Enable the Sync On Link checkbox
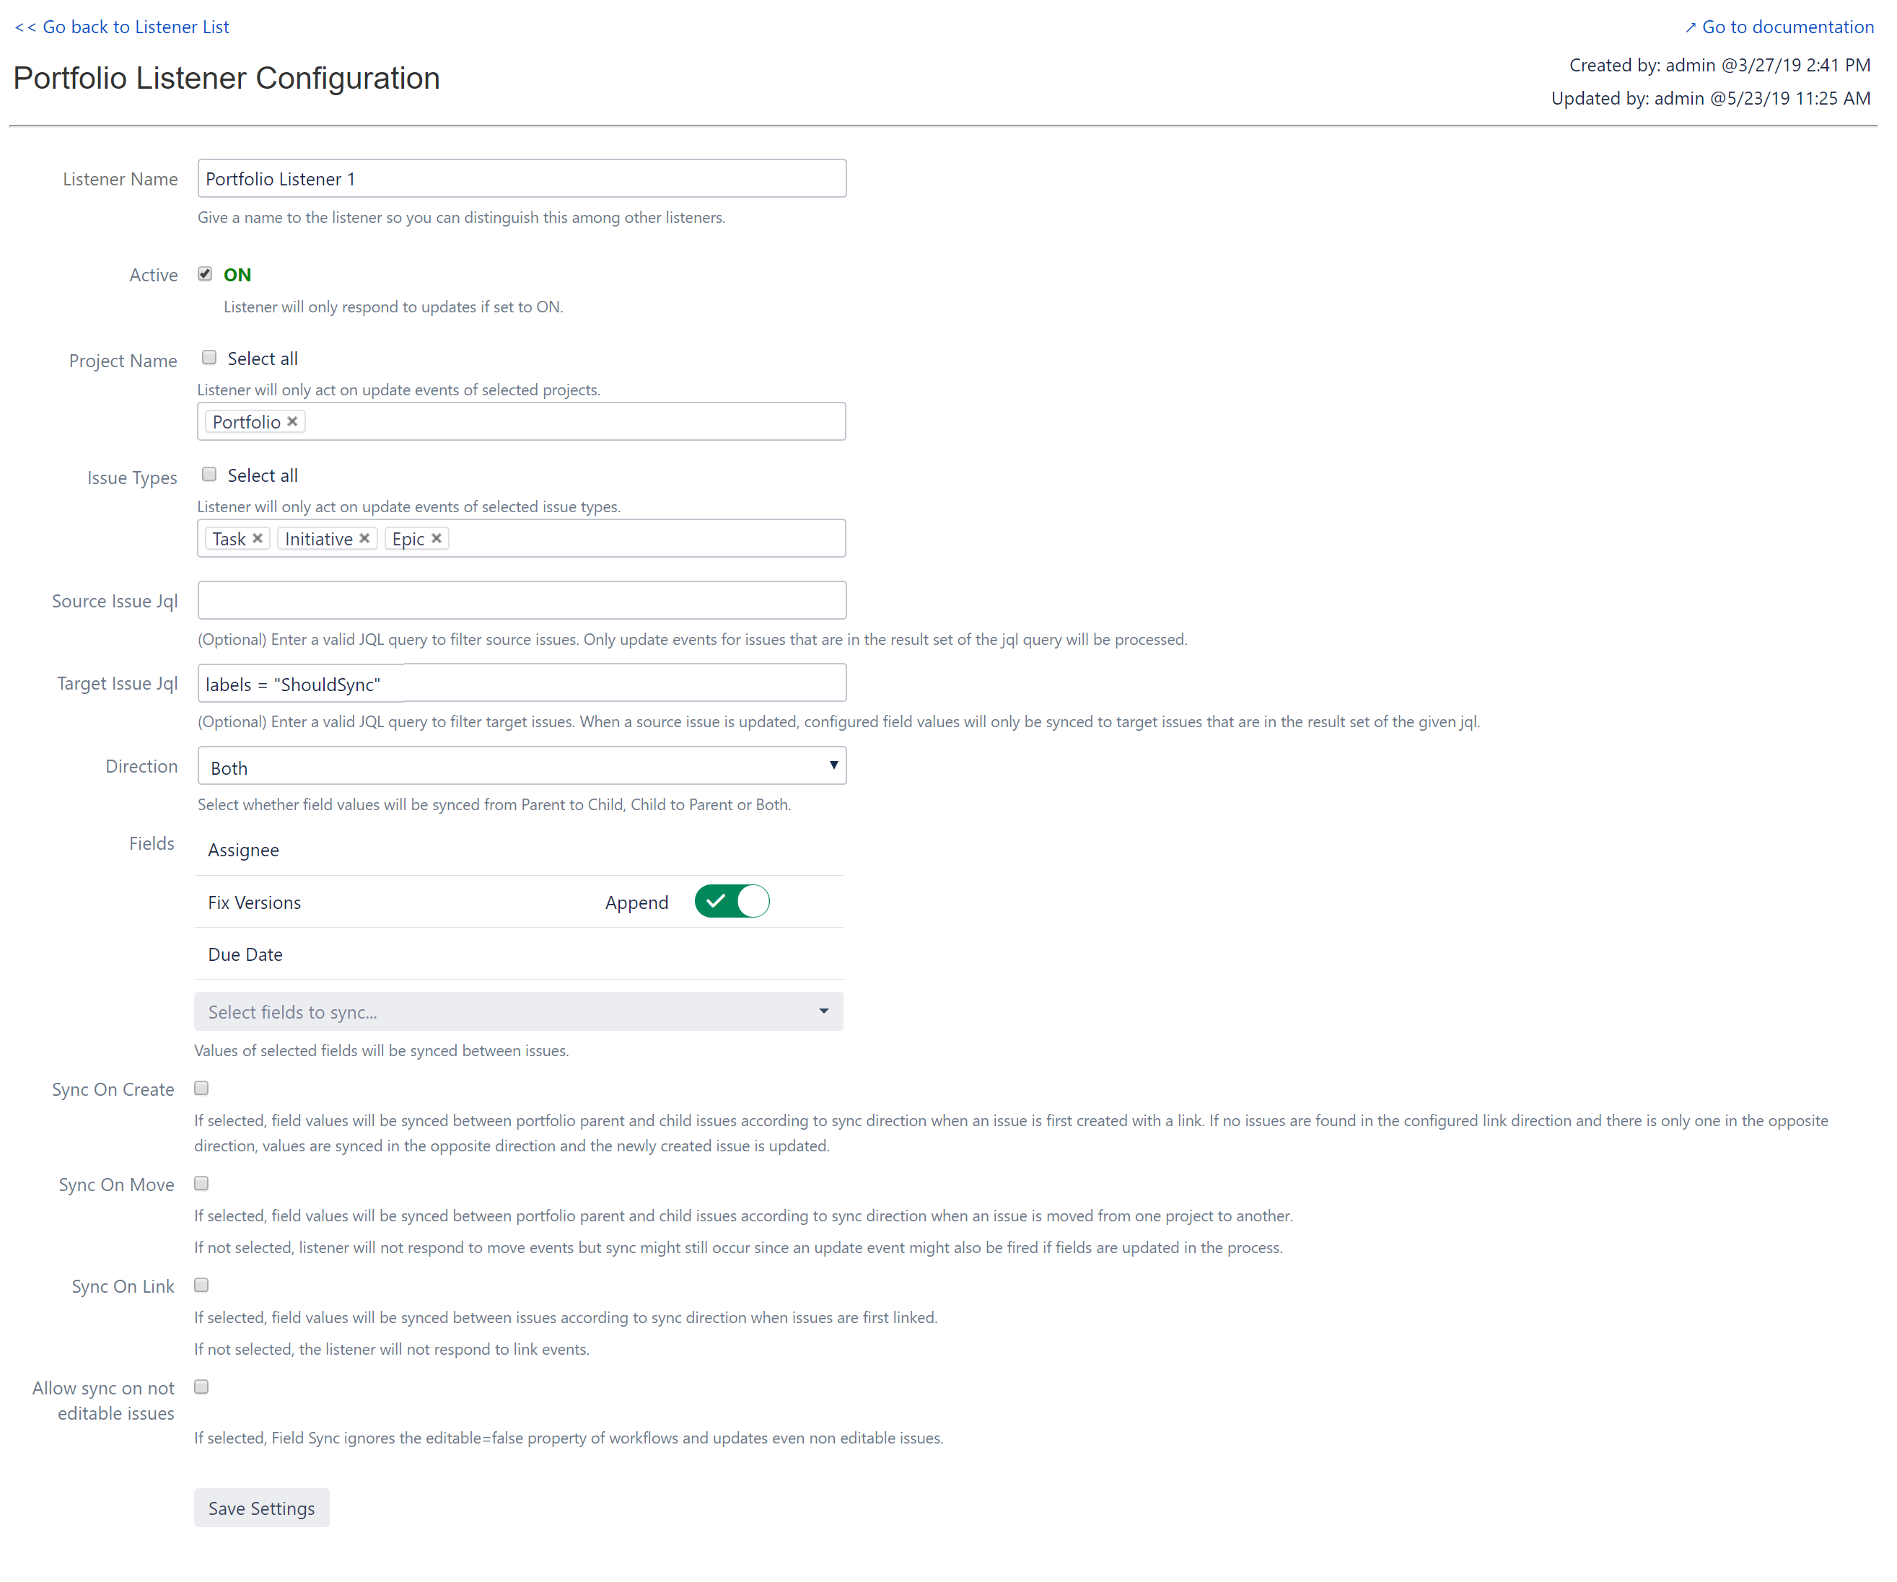The height and width of the screenshot is (1582, 1897). pos(201,1285)
